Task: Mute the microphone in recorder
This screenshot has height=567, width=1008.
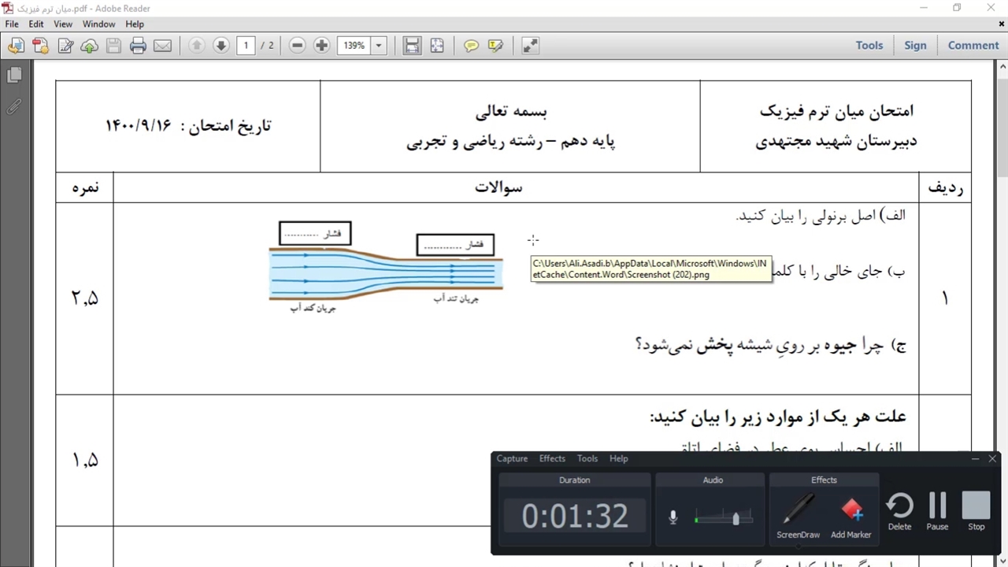Action: pos(673,517)
